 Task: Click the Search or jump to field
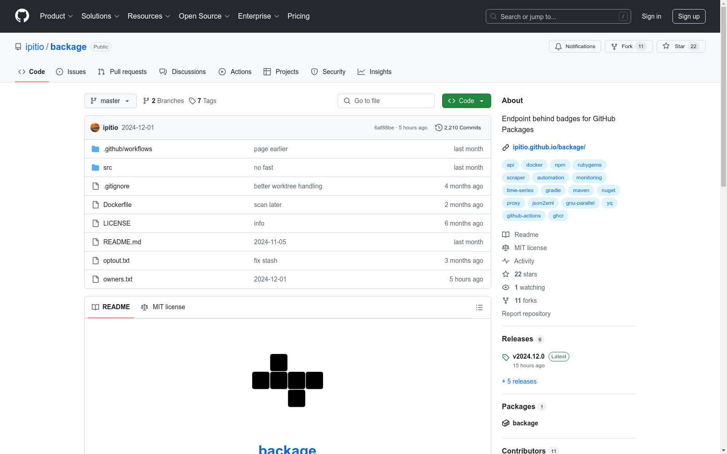[x=558, y=16]
